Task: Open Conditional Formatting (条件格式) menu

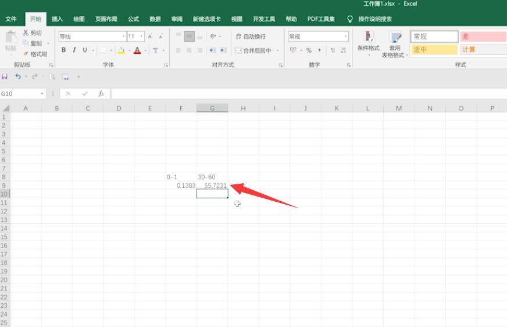Action: 368,43
